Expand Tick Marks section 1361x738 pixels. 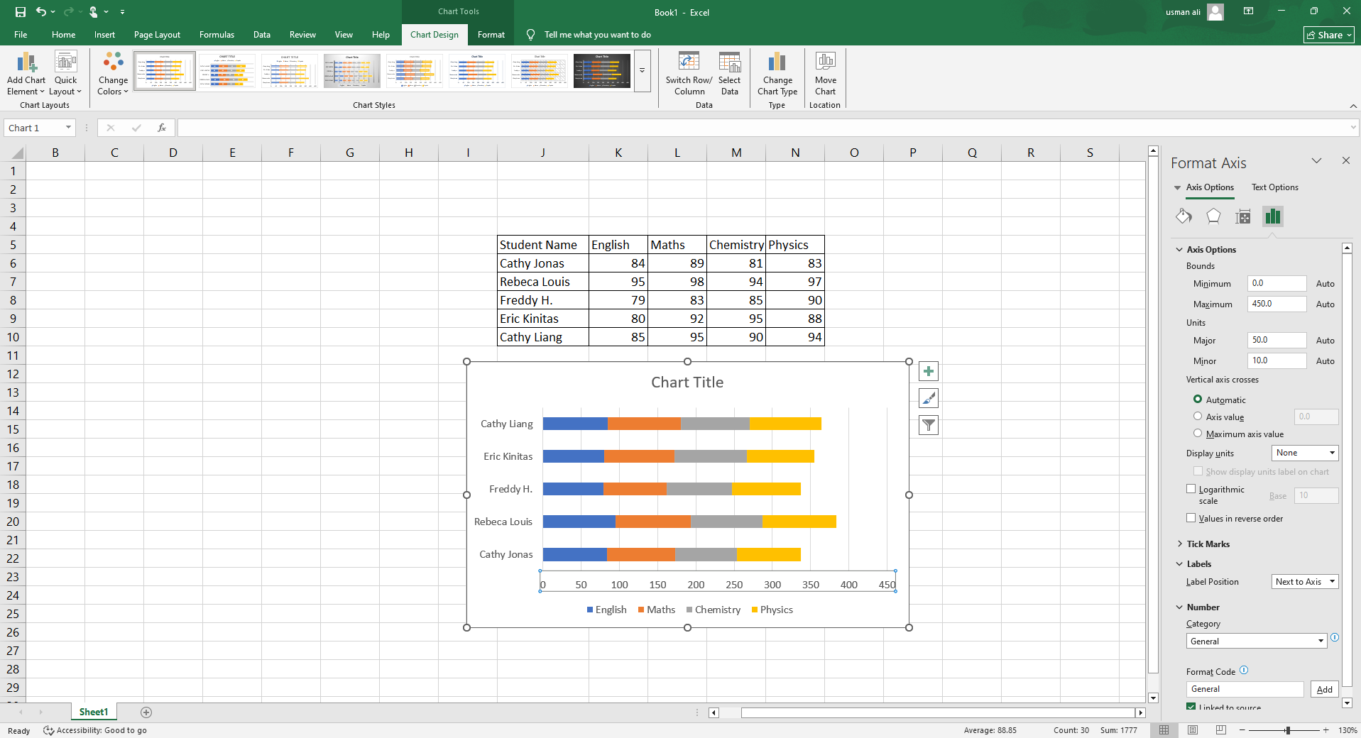(x=1208, y=544)
